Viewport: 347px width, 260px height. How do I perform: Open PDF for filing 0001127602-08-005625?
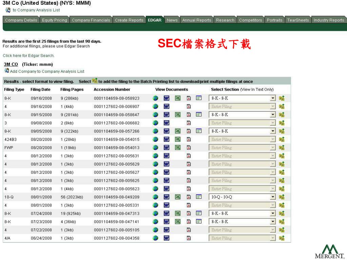pos(188,180)
